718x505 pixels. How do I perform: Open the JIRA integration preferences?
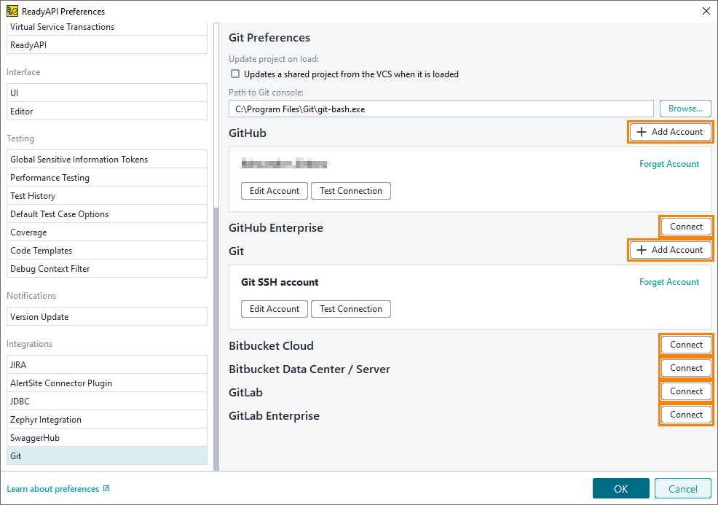(107, 365)
